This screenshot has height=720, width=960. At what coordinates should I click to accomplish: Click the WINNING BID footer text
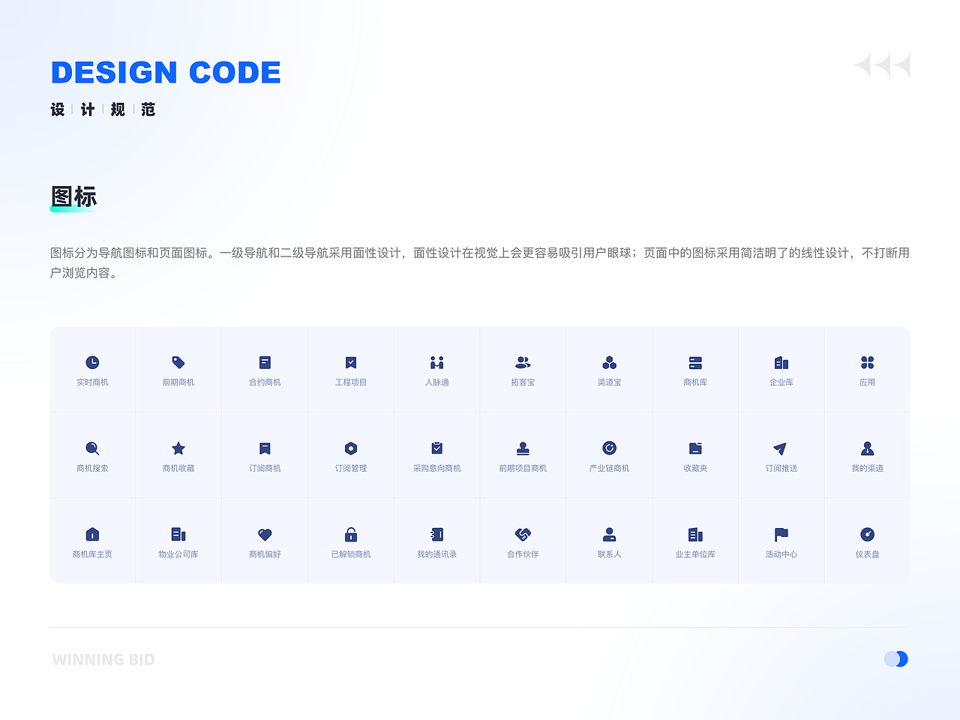(103, 659)
